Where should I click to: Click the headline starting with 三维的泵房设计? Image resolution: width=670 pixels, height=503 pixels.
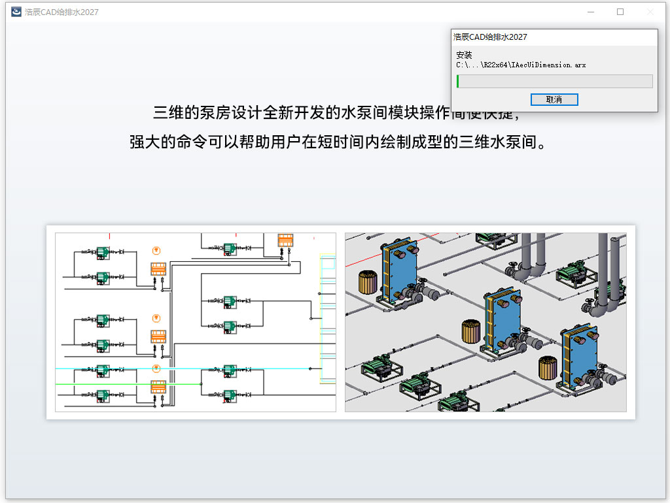pos(336,112)
